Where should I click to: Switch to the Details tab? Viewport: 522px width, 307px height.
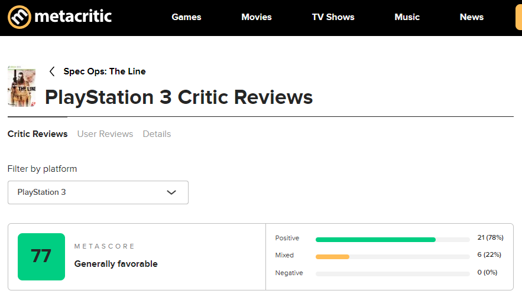pyautogui.click(x=157, y=133)
